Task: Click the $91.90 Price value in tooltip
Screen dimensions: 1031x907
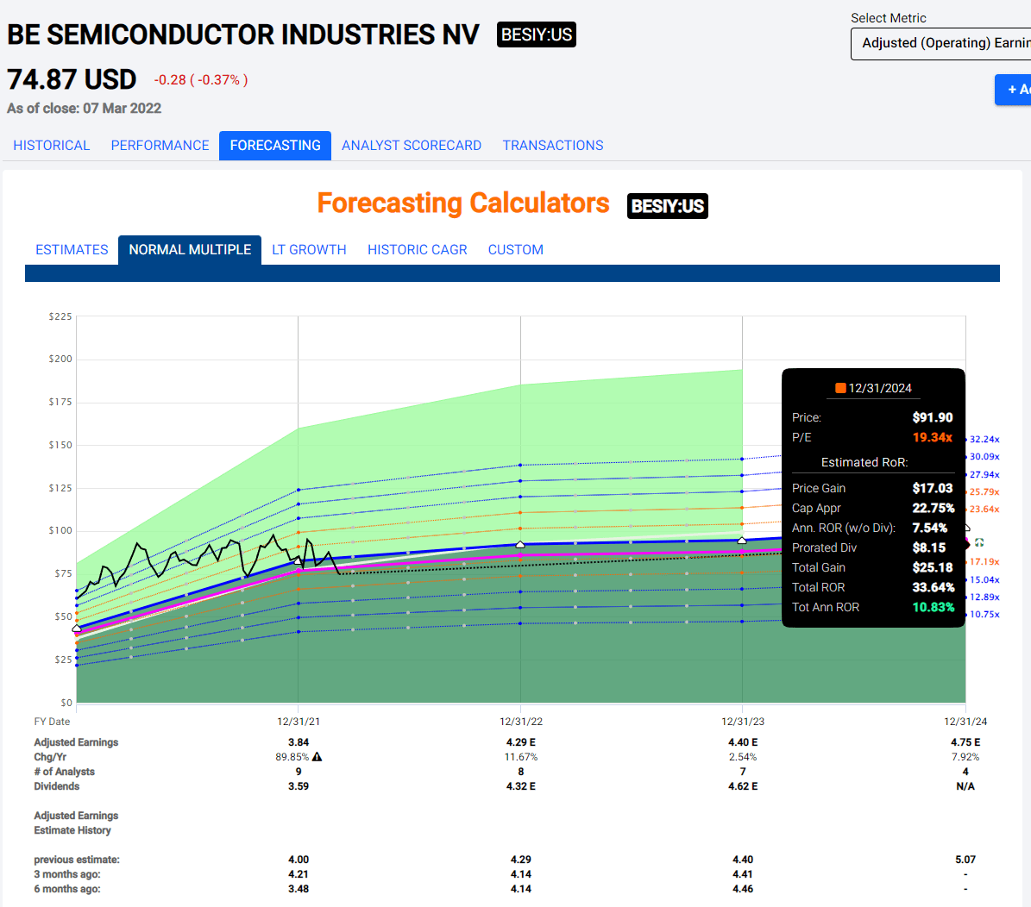Action: 933,417
